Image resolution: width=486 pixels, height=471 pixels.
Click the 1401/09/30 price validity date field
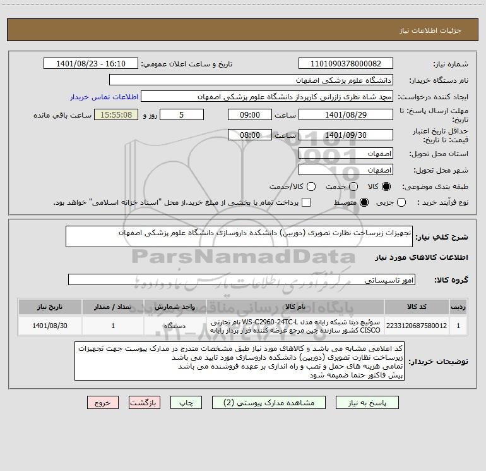pyautogui.click(x=346, y=135)
